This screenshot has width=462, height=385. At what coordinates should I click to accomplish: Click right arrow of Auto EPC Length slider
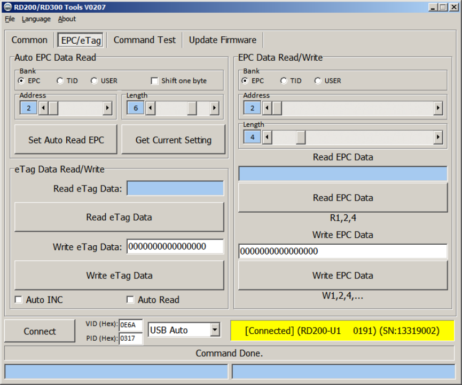[x=214, y=108]
